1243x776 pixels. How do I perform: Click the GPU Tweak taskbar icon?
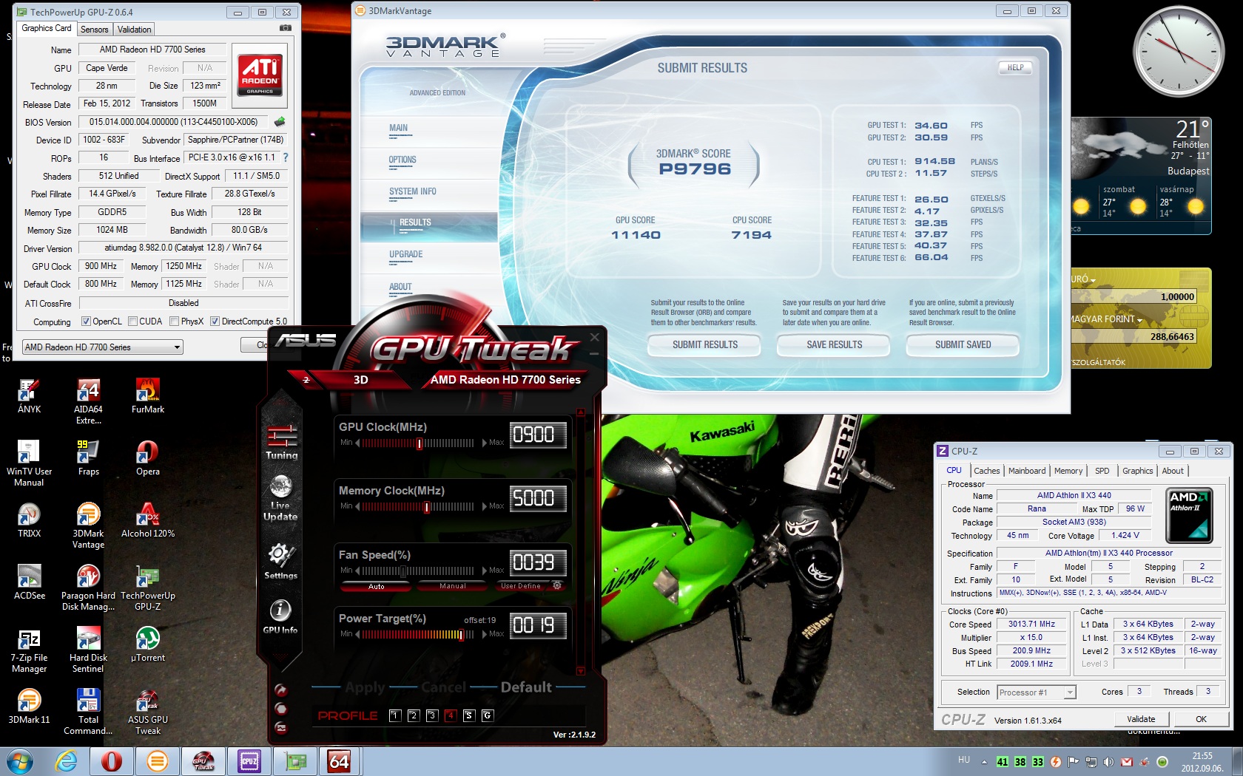click(x=203, y=761)
